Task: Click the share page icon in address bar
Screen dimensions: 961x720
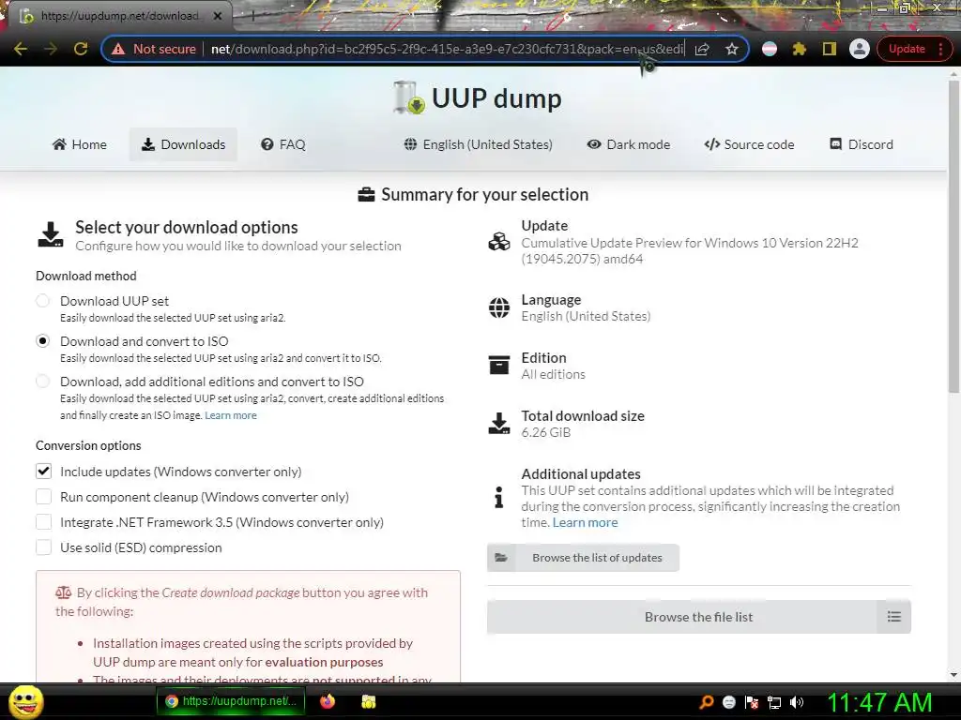Action: coord(702,49)
